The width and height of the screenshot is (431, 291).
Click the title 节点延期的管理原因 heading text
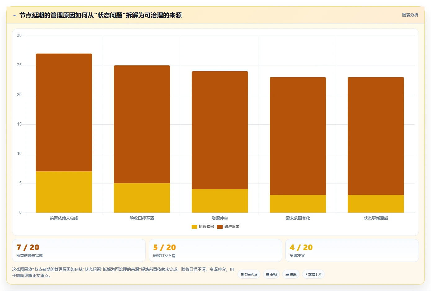[100, 15]
